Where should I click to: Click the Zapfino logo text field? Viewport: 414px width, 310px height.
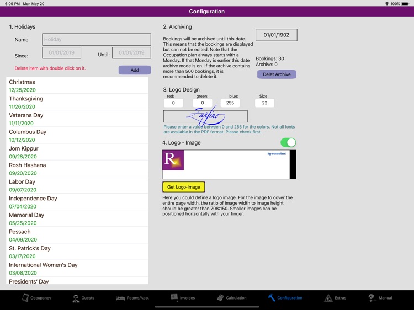(205, 116)
